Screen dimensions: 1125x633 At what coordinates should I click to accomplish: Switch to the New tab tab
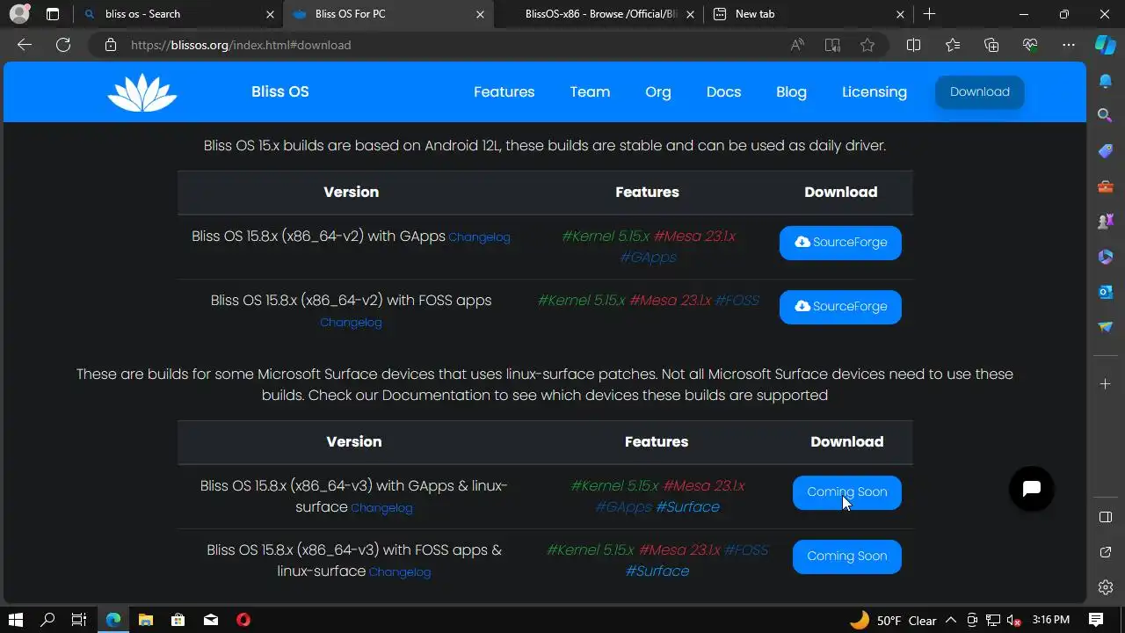click(809, 14)
